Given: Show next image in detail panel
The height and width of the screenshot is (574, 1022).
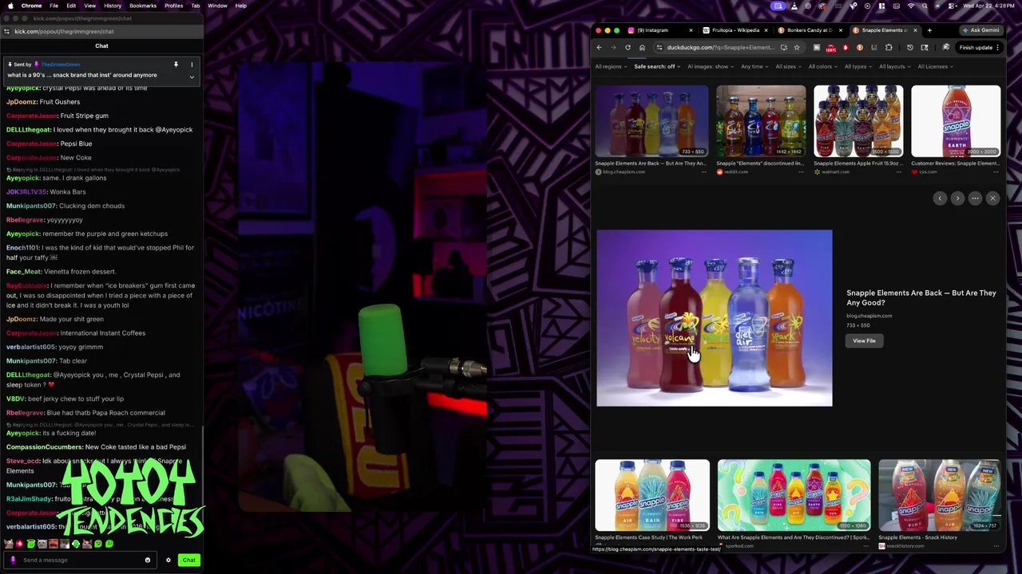Looking at the screenshot, I should 957,199.
